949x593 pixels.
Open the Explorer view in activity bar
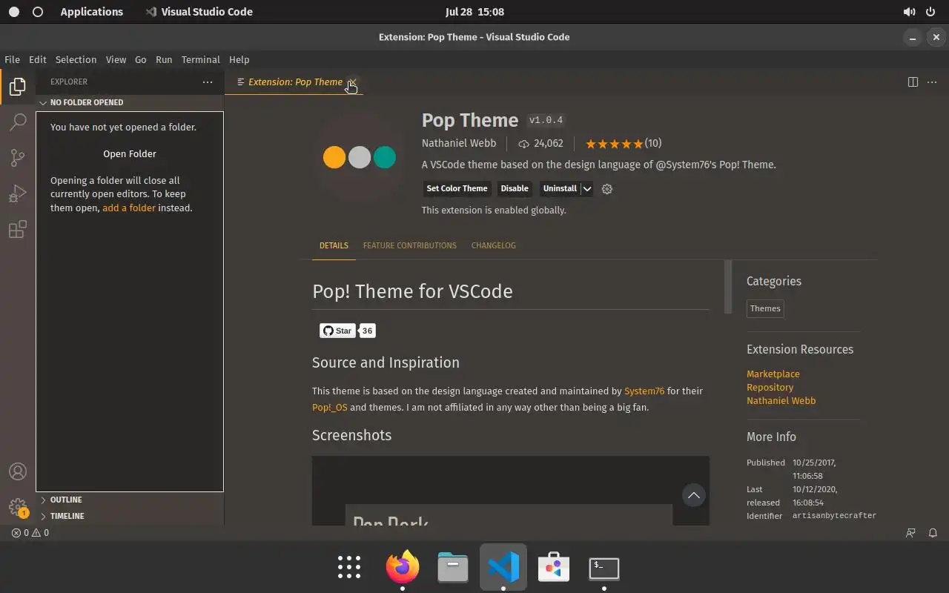(x=18, y=87)
